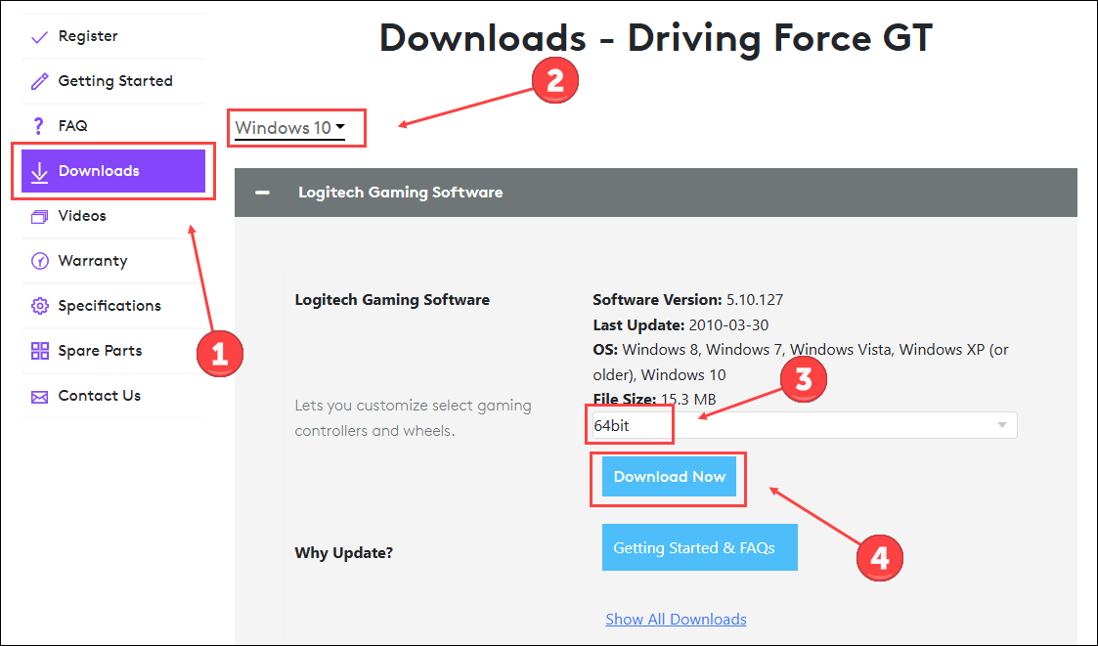The width and height of the screenshot is (1098, 646).
Task: Click the Download Now button
Action: [670, 477]
